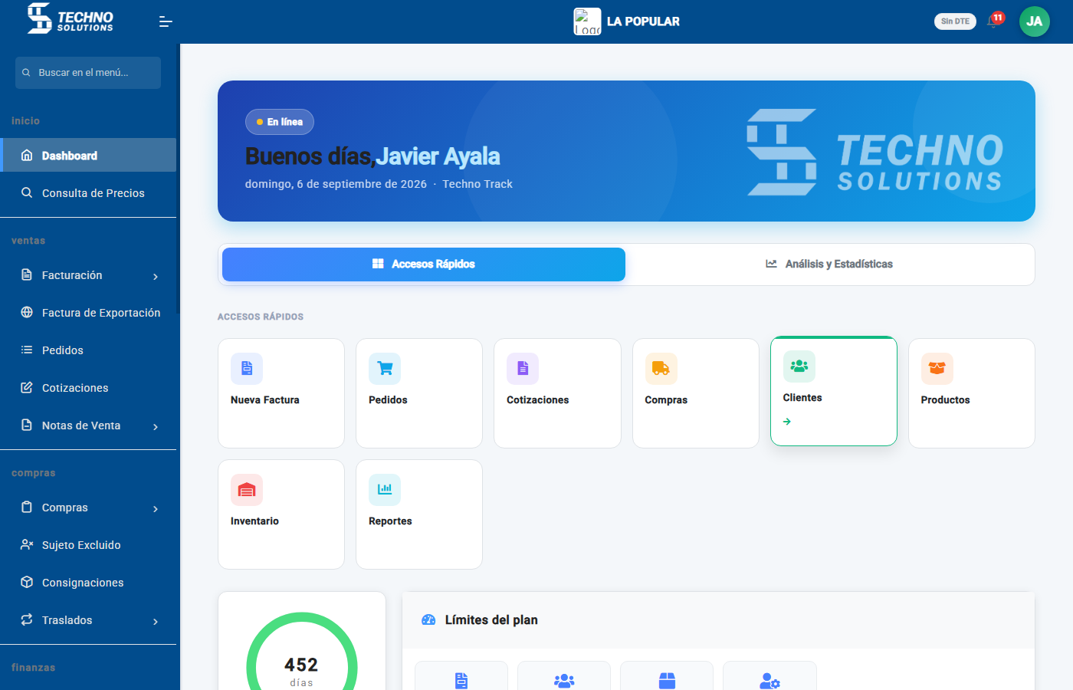The image size is (1073, 690).
Task: Open the Productos quick access card
Action: [x=972, y=393]
